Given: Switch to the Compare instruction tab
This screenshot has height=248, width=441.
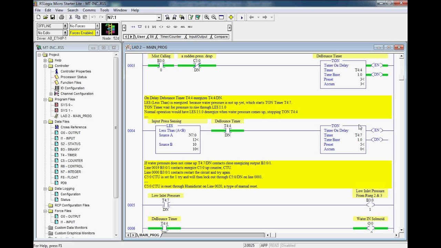Looking at the screenshot, I should point(221,37).
